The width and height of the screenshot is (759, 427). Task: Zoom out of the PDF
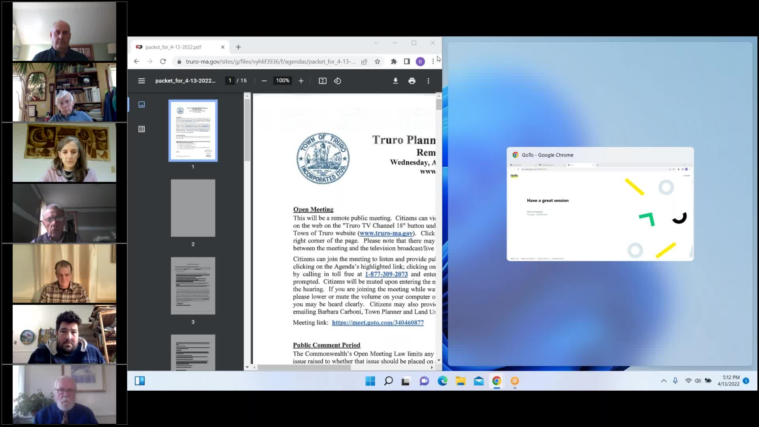point(264,81)
